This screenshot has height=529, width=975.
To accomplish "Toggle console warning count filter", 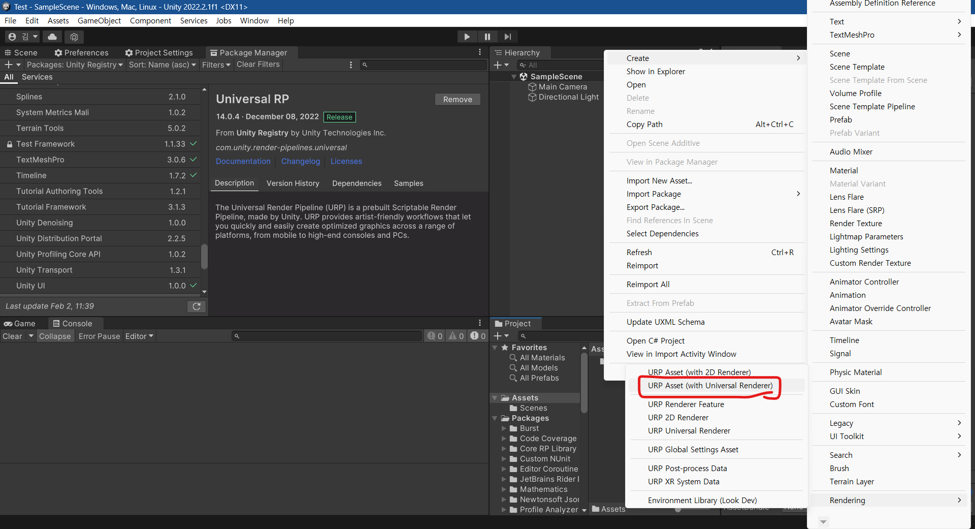I will pyautogui.click(x=456, y=336).
